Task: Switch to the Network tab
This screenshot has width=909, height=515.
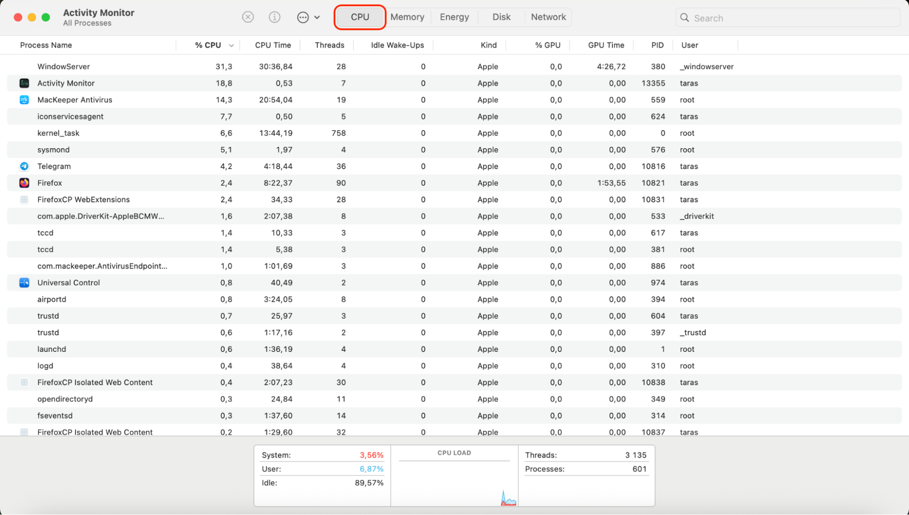Action: point(548,17)
